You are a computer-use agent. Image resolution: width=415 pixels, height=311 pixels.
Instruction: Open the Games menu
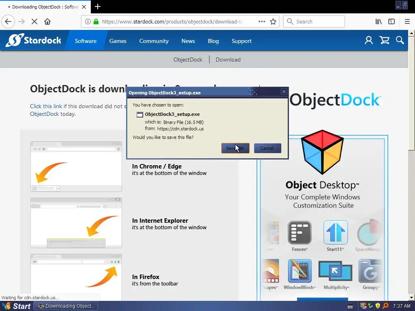[118, 41]
